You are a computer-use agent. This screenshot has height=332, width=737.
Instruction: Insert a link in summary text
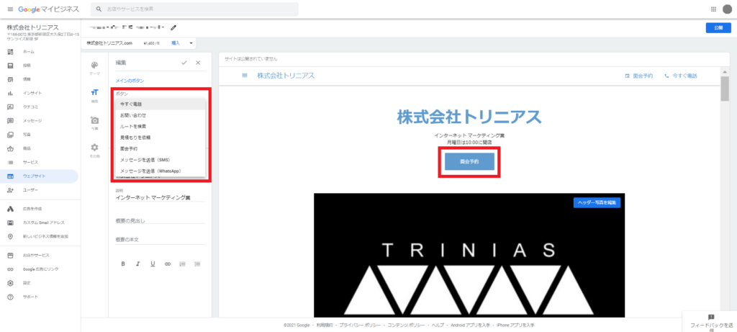(167, 264)
